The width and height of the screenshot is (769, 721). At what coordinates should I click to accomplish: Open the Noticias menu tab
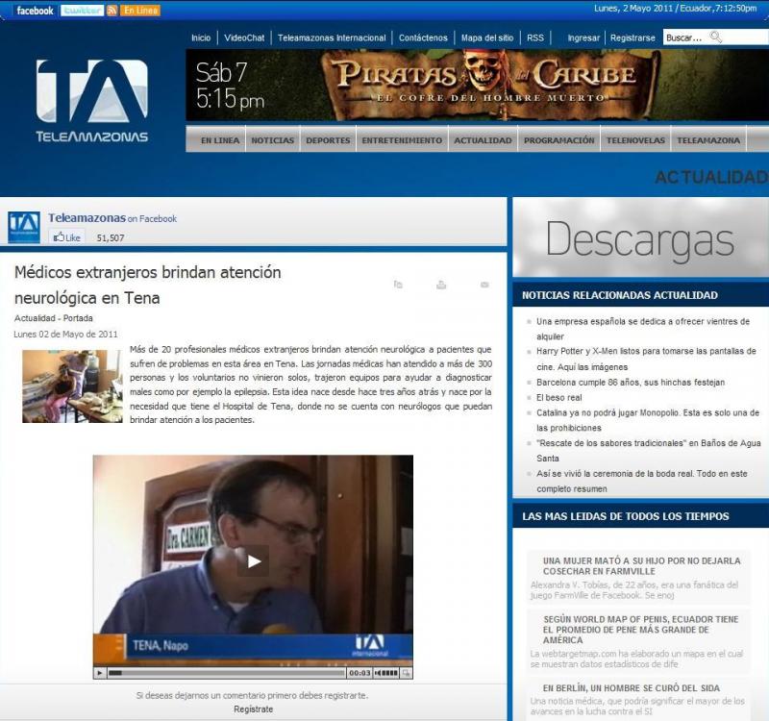tap(272, 140)
